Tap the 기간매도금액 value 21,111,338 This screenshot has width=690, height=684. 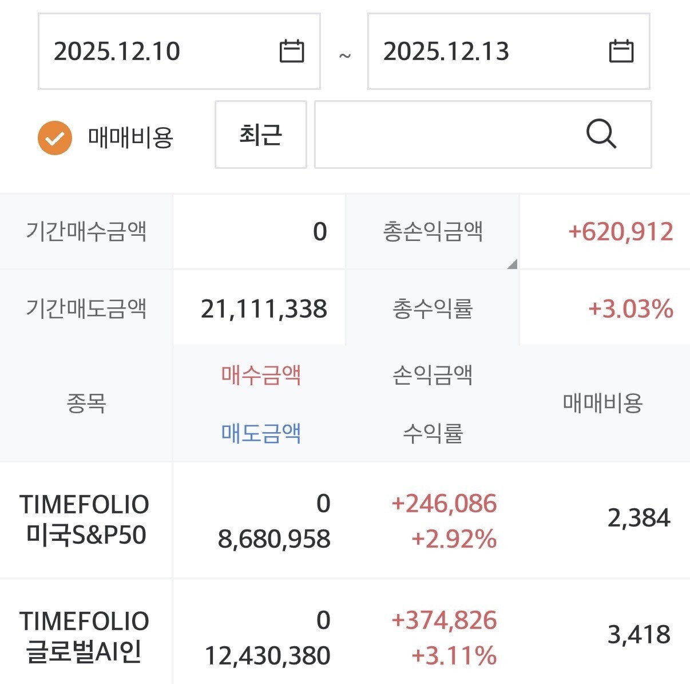pos(264,309)
